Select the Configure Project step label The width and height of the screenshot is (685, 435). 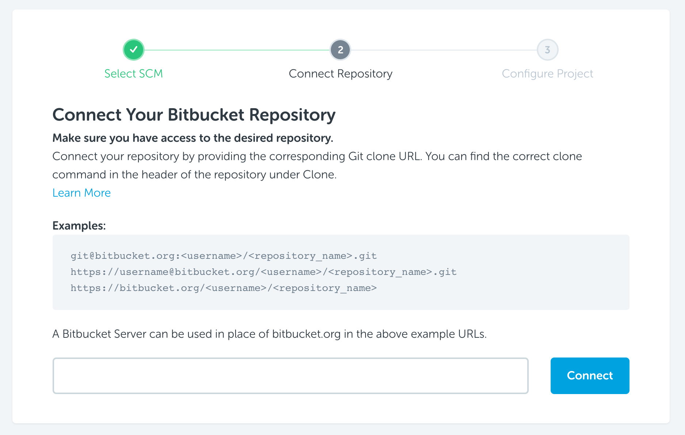pyautogui.click(x=547, y=74)
